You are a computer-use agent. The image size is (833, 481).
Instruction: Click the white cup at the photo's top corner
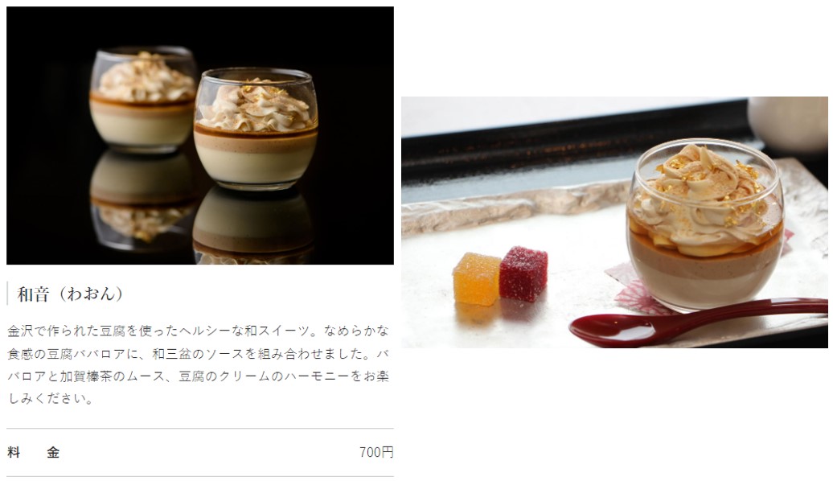[x=788, y=123]
